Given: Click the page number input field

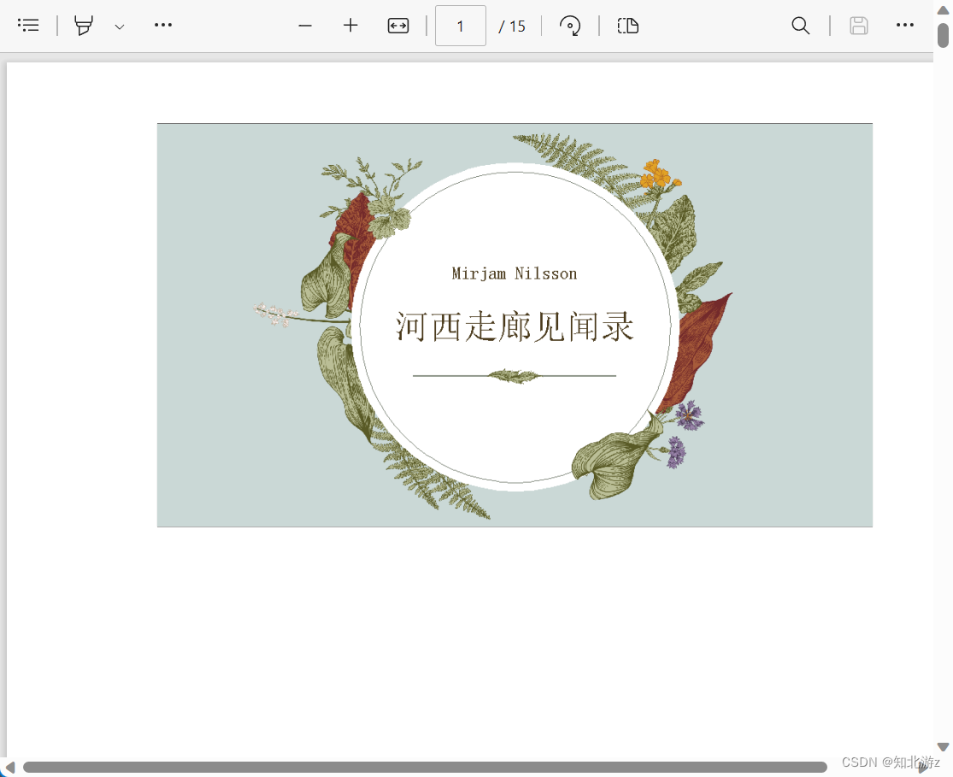Looking at the screenshot, I should click(461, 26).
